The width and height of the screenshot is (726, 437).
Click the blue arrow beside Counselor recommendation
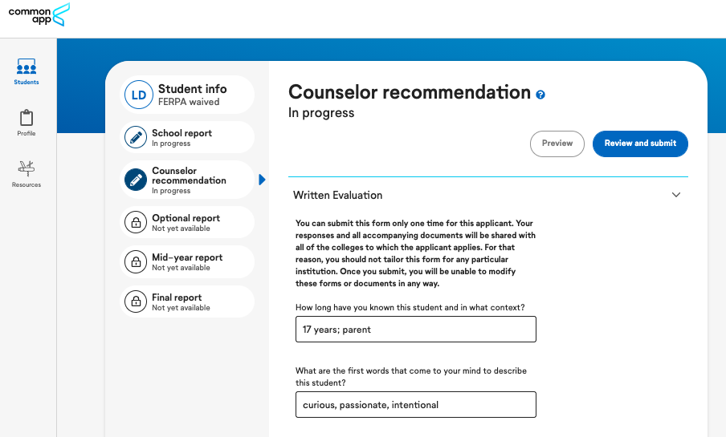[x=262, y=180]
